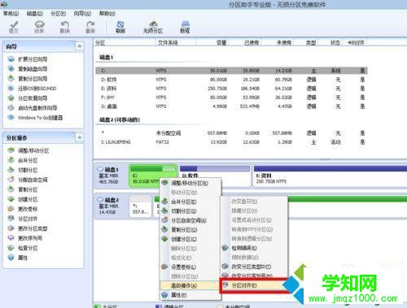
Task: Click the 撤销 (undo) toolbar button
Action: click(64, 27)
